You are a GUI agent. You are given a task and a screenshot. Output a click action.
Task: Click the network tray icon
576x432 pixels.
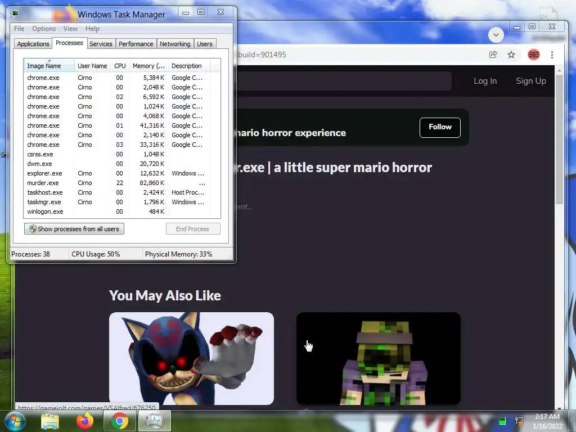coord(519,421)
